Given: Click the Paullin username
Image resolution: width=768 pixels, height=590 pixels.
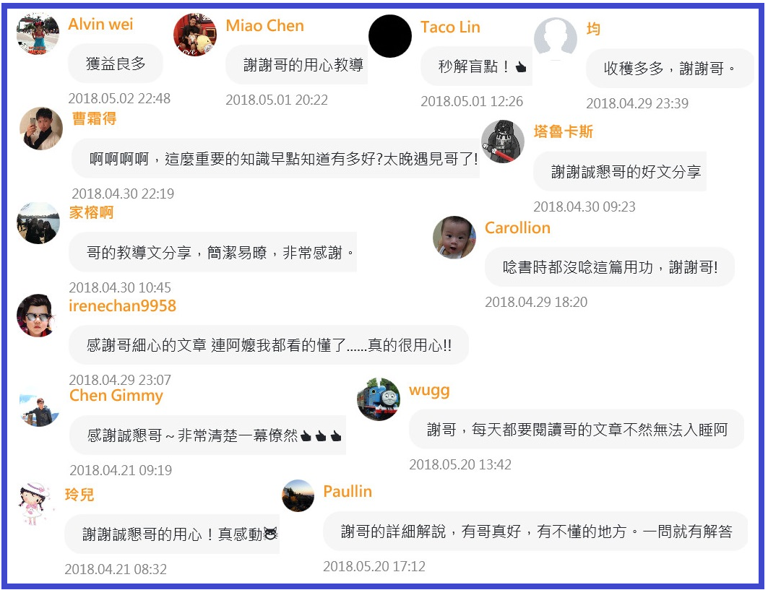Looking at the screenshot, I should [348, 491].
